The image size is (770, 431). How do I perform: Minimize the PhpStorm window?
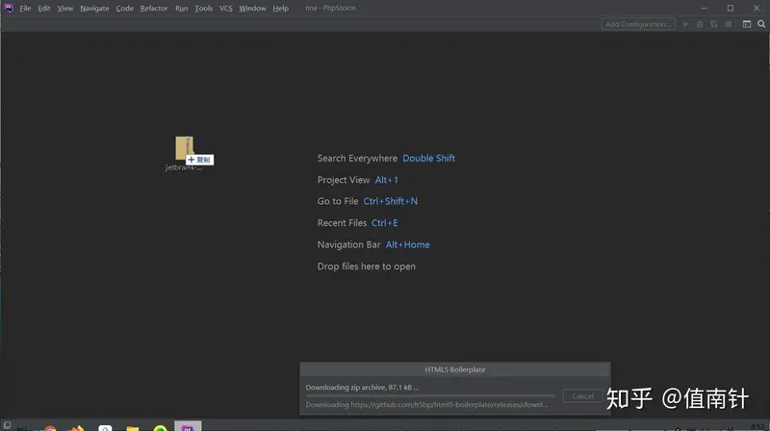pyautogui.click(x=705, y=9)
